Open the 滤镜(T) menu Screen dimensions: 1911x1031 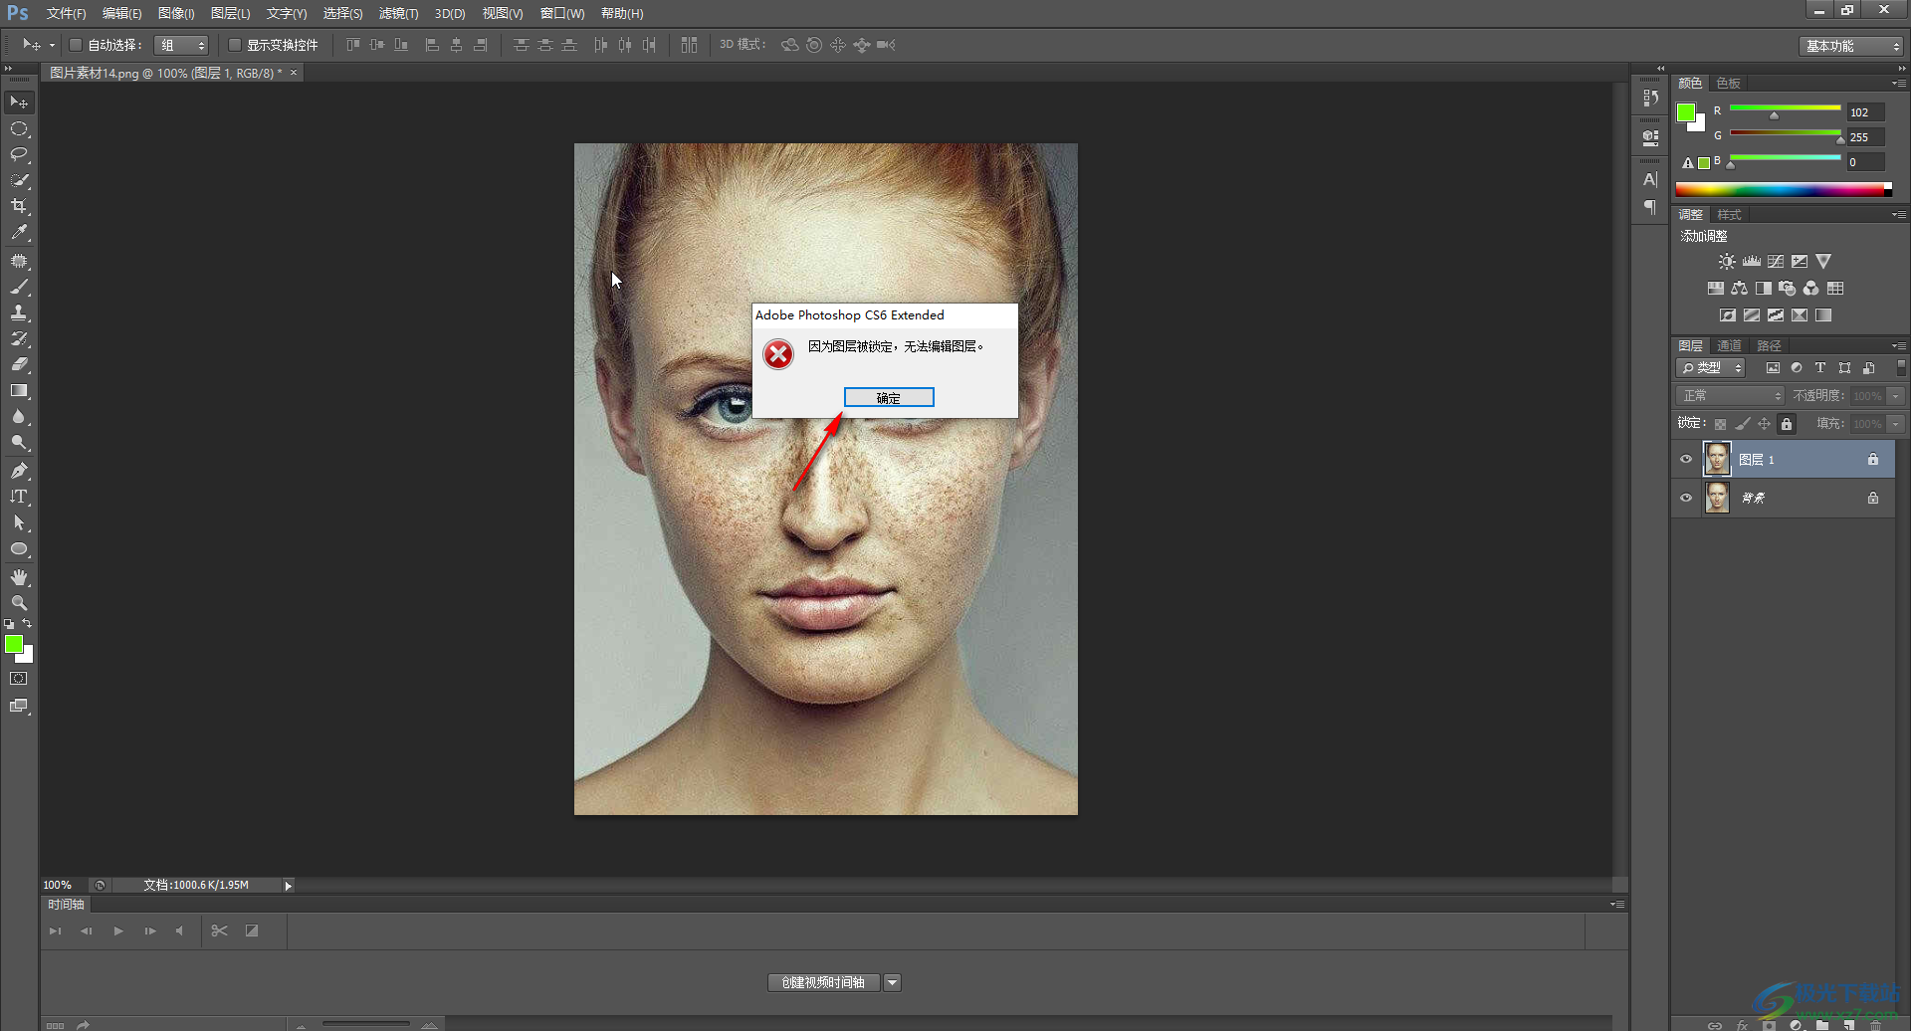point(398,14)
